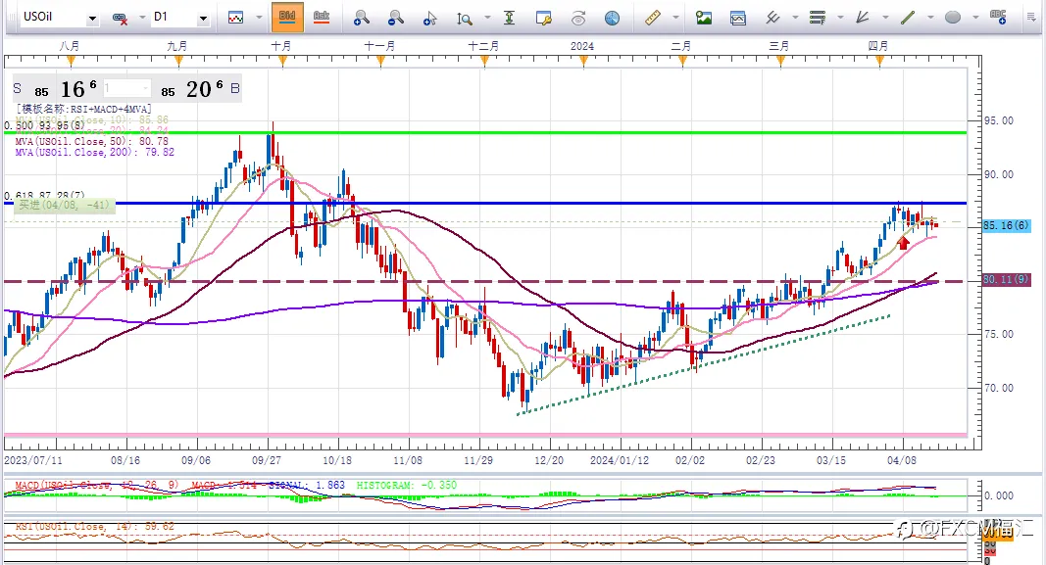Select the add-cursor pointer tool
Viewport: 1046px width, 565px height.
[429, 18]
